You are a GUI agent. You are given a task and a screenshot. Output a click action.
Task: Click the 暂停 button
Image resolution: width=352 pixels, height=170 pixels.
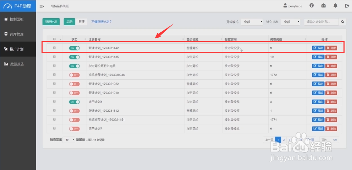click(82, 22)
